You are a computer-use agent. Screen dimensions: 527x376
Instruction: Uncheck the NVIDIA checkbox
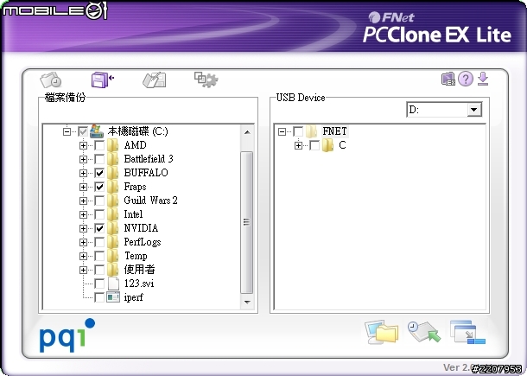click(x=99, y=228)
